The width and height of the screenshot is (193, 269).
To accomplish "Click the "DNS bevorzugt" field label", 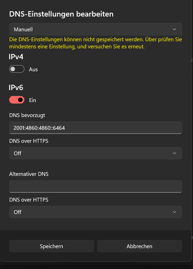I will 27,115.
